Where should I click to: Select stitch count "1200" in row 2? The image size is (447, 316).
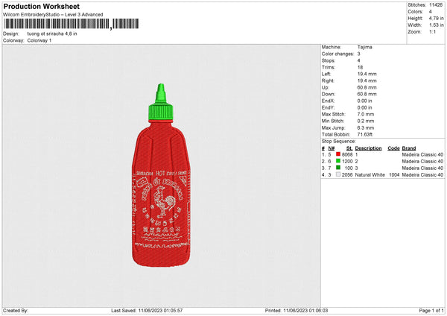[x=347, y=162]
